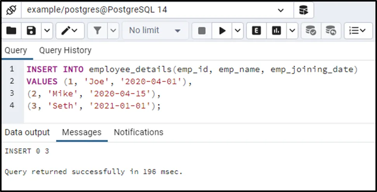Click the connection status icon

point(11,10)
